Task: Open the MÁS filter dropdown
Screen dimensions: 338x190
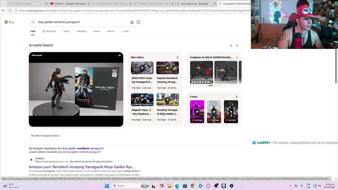Action: (125, 31)
